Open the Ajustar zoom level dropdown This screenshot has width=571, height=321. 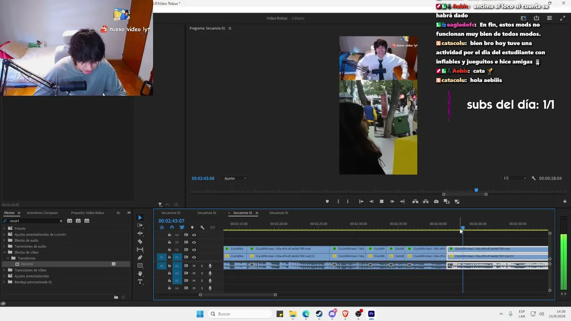tap(236, 178)
